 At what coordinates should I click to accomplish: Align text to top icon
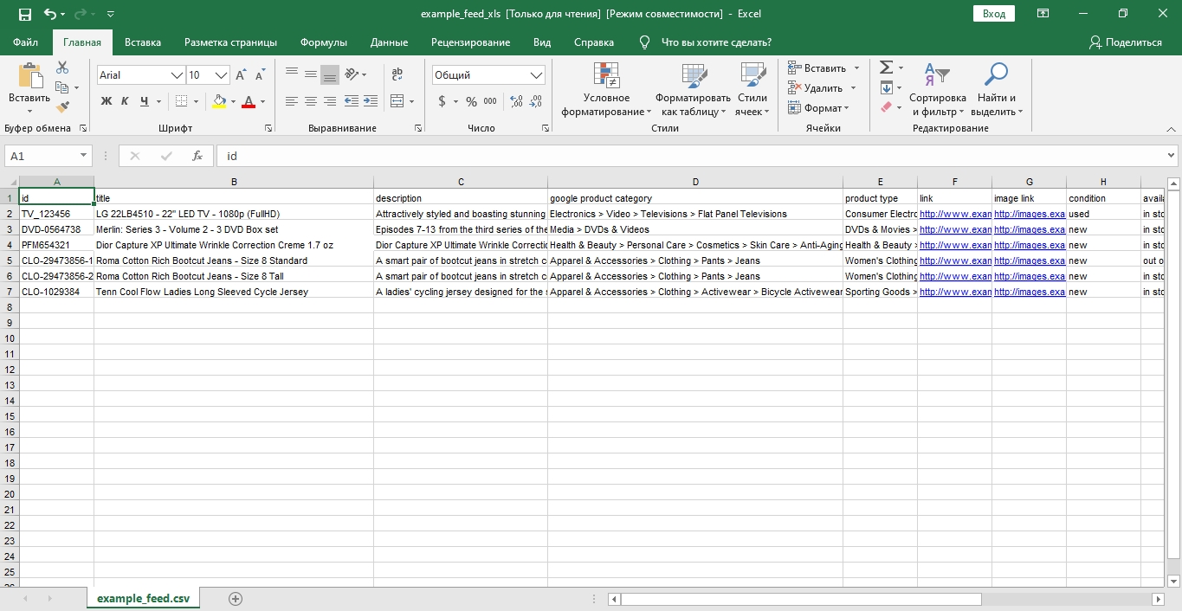coord(292,74)
